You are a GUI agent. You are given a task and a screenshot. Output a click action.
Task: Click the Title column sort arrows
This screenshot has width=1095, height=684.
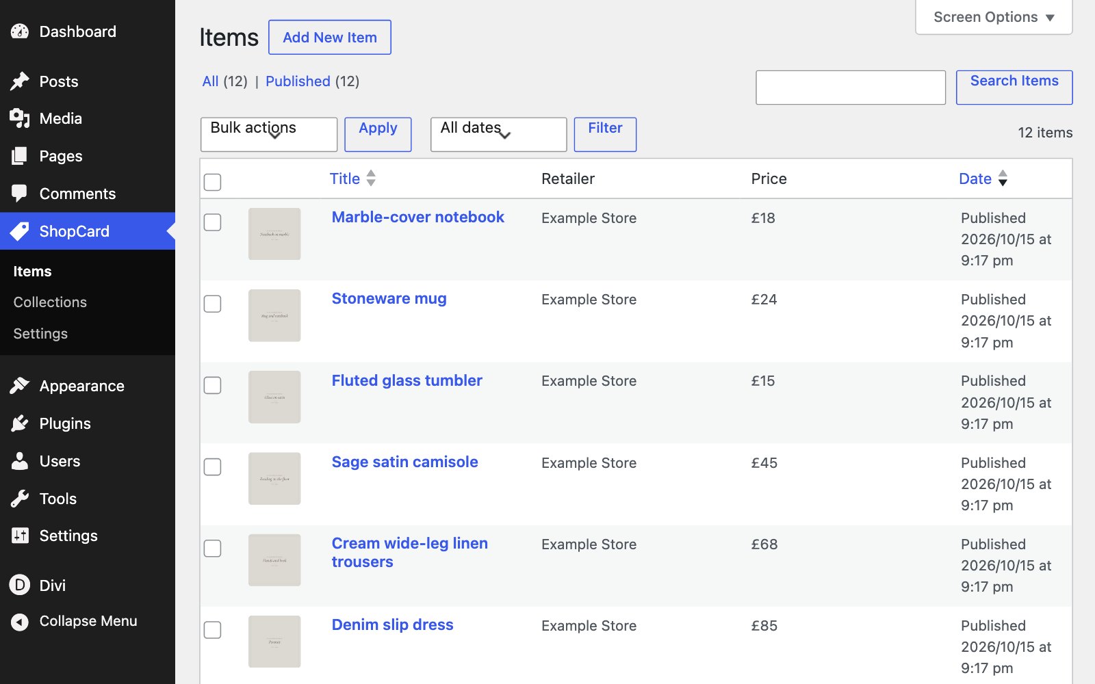point(371,178)
